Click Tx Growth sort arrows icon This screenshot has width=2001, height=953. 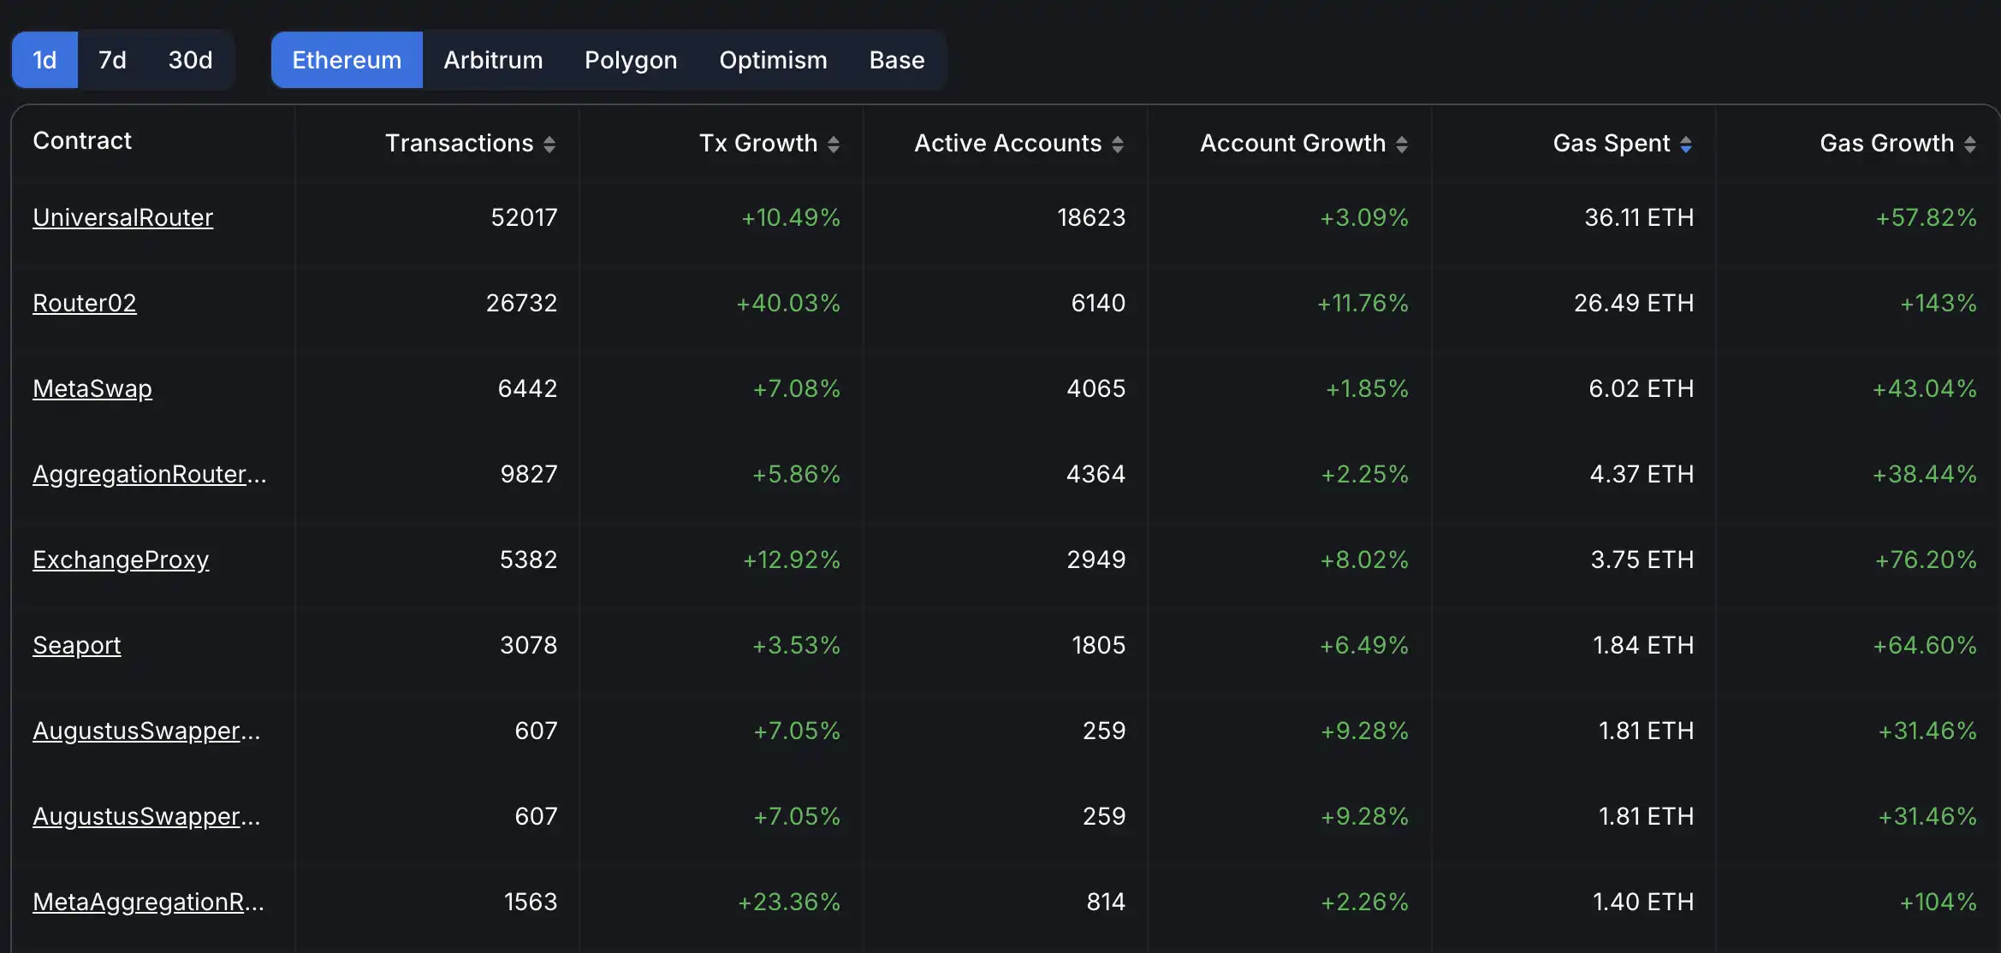(x=834, y=145)
